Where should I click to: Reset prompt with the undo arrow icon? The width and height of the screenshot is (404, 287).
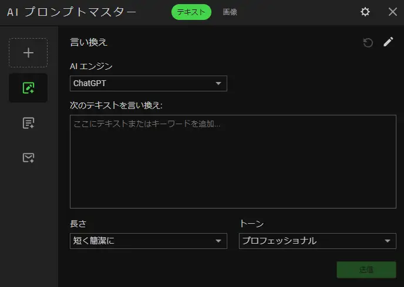pyautogui.click(x=368, y=43)
